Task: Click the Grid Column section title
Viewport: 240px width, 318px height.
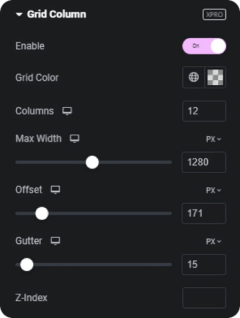Action: 56,14
